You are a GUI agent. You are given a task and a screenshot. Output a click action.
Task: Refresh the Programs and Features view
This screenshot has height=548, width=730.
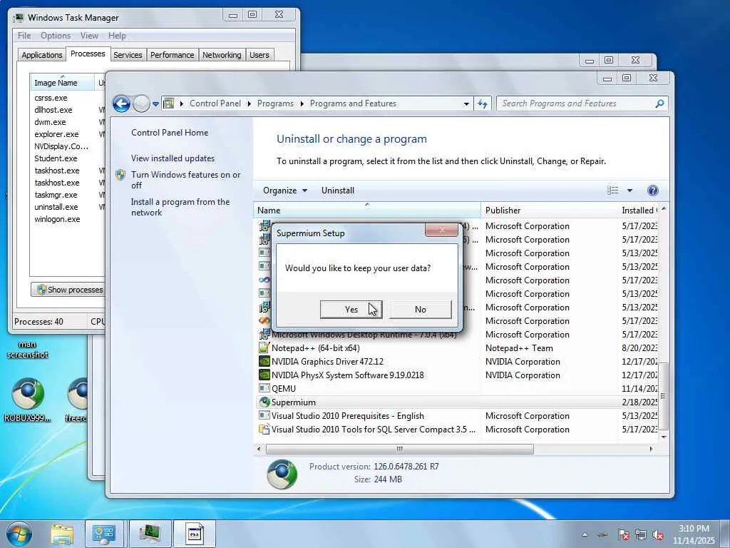(x=483, y=103)
